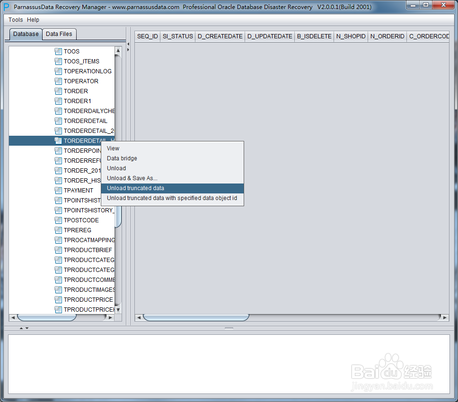The width and height of the screenshot is (458, 402).
Task: Choose Unload truncated data
Action: [172, 188]
